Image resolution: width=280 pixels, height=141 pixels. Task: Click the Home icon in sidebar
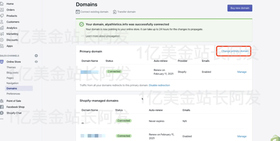(2, 4)
